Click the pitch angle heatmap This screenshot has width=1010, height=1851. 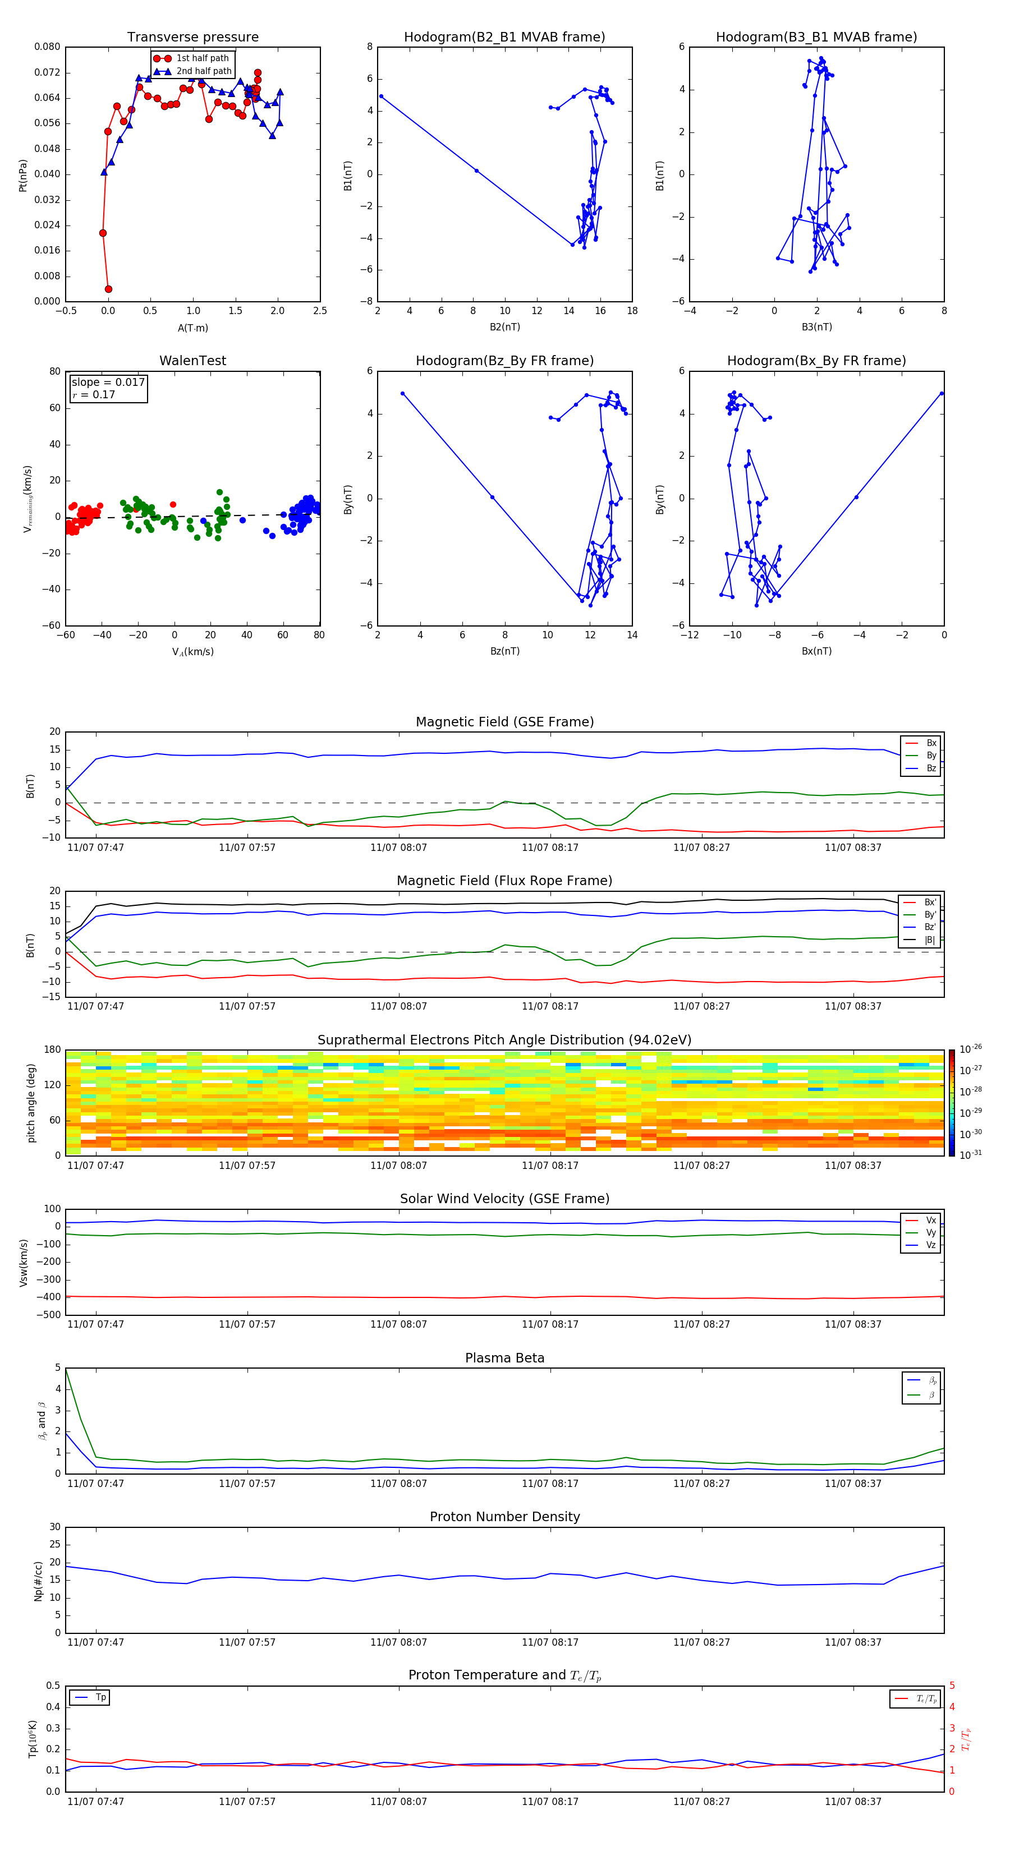(504, 1102)
